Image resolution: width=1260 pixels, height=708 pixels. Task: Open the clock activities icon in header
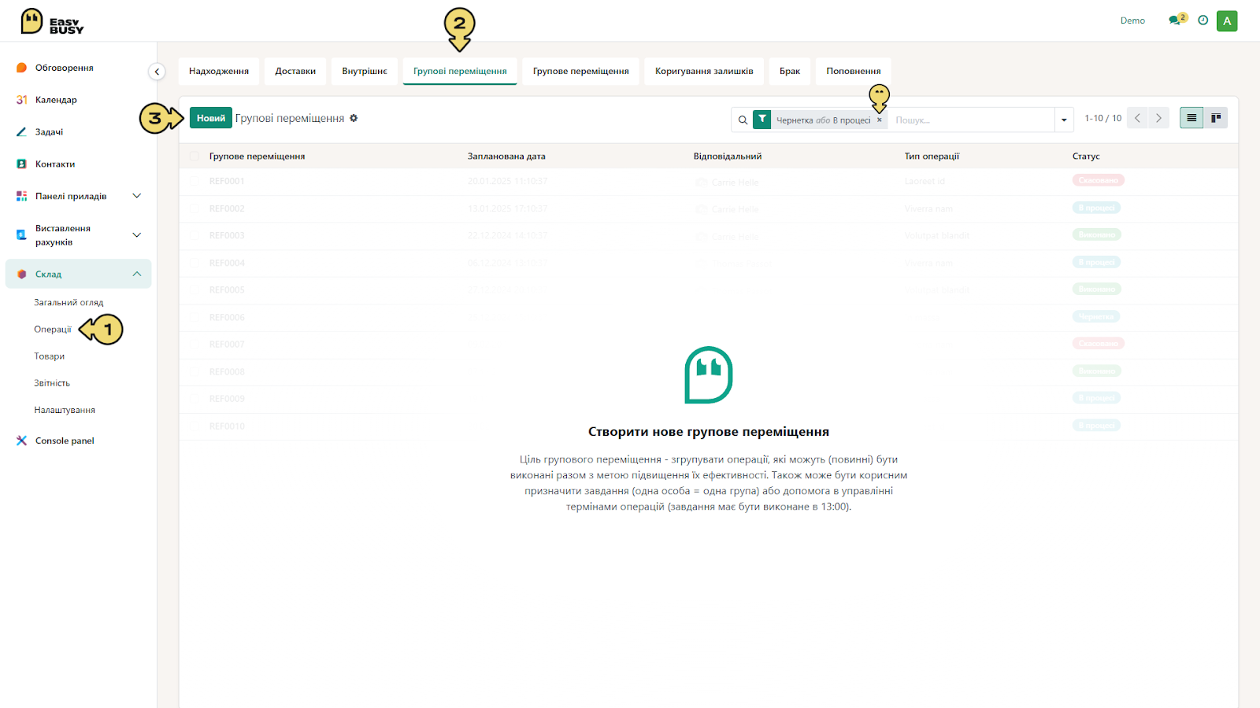pos(1203,20)
